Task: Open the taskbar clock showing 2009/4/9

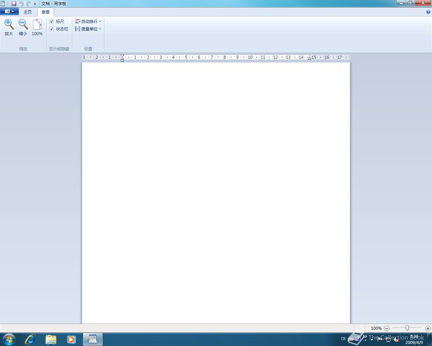Action: [414, 340]
